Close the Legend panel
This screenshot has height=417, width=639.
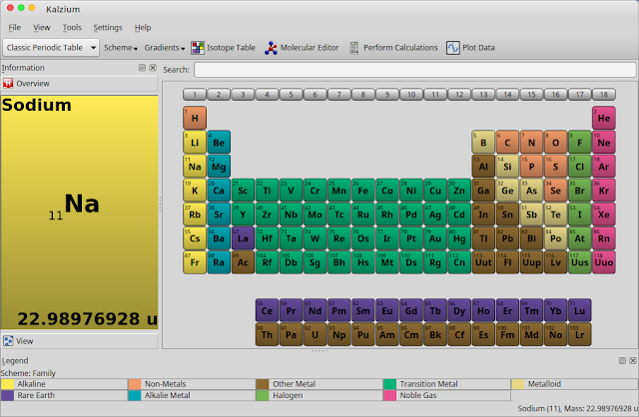point(632,360)
